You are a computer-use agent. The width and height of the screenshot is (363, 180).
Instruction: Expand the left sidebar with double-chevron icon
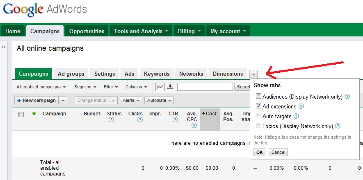coord(3,47)
